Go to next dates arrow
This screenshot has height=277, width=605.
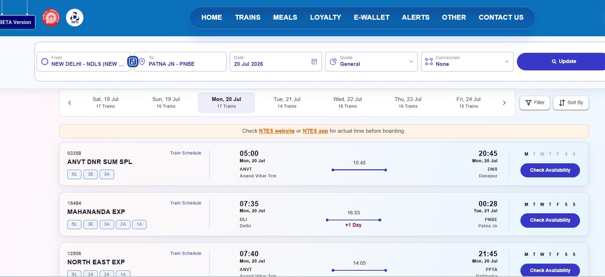(504, 103)
